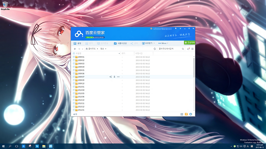Click the upload button in Baidu toolbar
This screenshot has height=149, width=266.
point(77,43)
